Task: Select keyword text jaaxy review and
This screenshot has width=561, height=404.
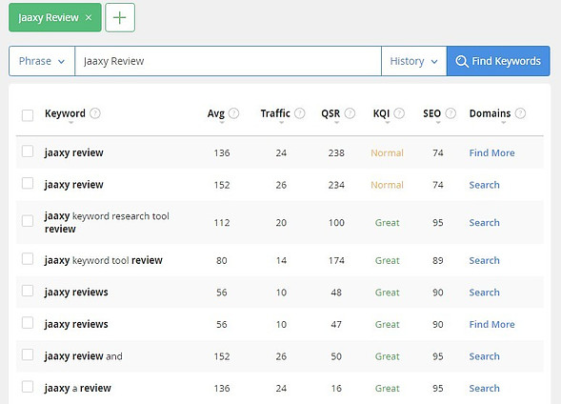Action: tap(84, 356)
